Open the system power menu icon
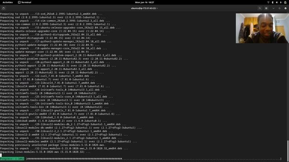 pyautogui.click(x=285, y=2)
